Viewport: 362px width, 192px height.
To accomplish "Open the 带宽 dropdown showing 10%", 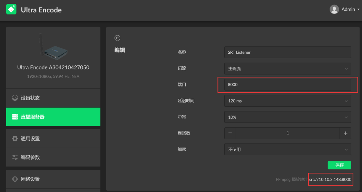I will click(x=288, y=117).
